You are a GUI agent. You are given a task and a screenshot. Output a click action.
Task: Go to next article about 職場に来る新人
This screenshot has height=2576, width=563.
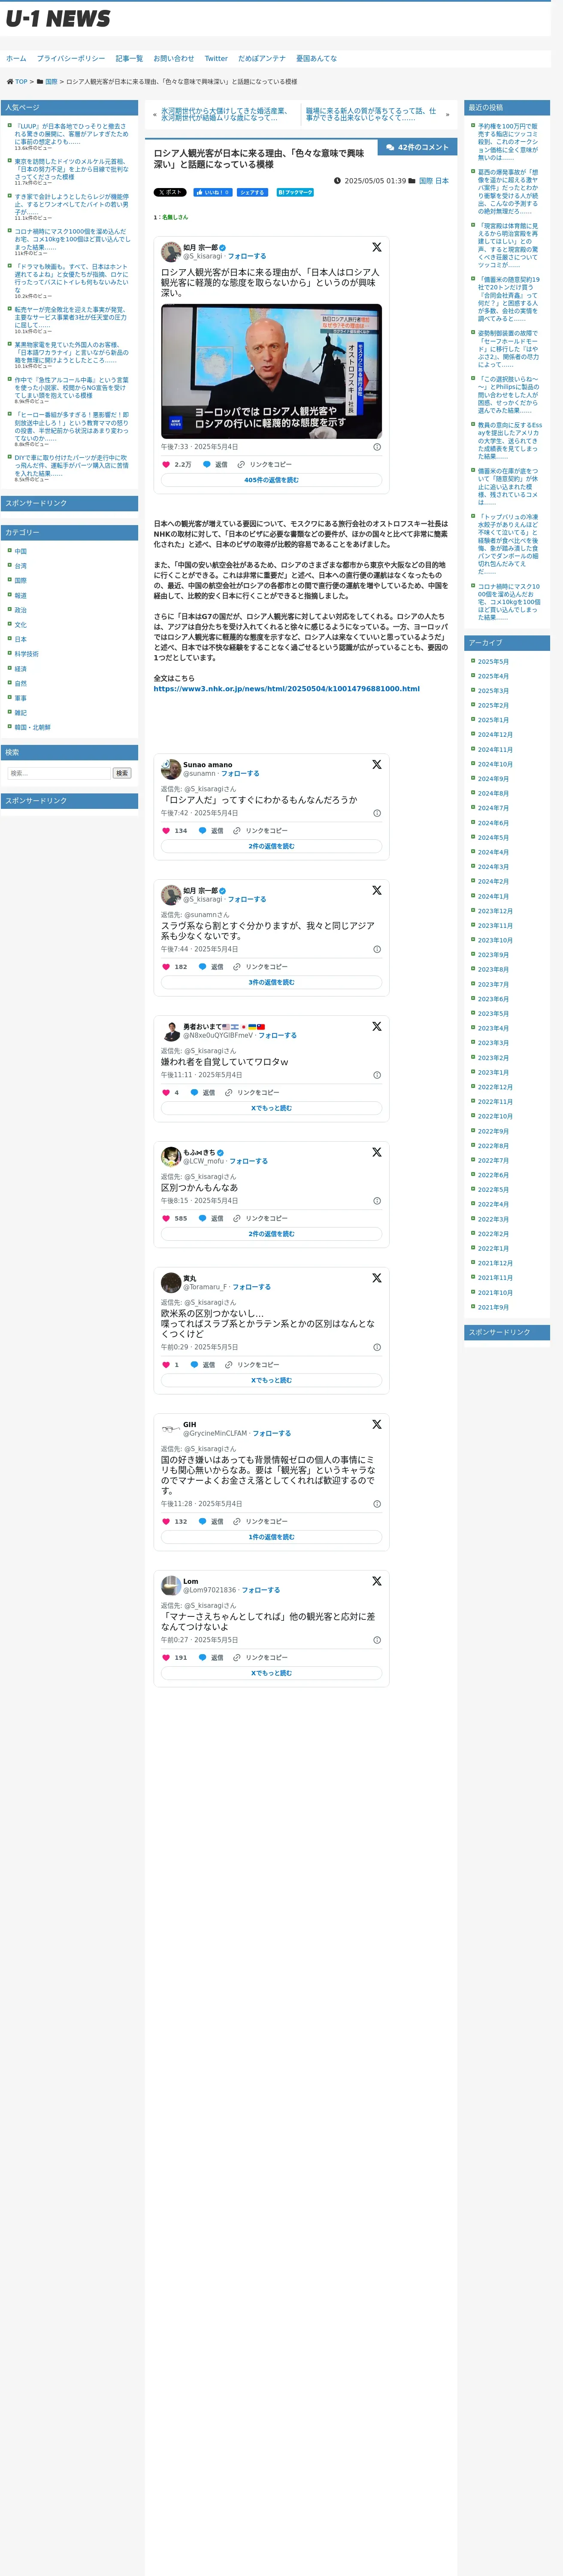pyautogui.click(x=371, y=115)
